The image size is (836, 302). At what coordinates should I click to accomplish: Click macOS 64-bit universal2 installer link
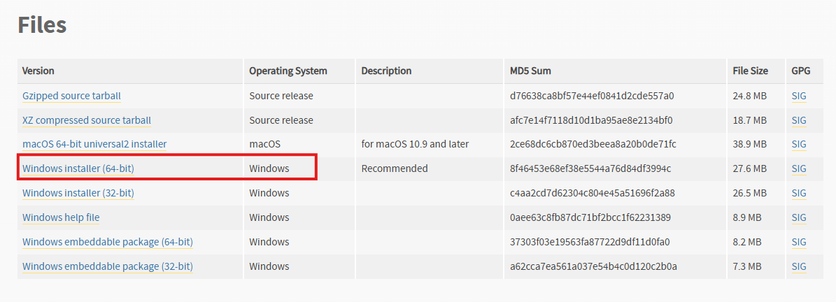pos(94,144)
